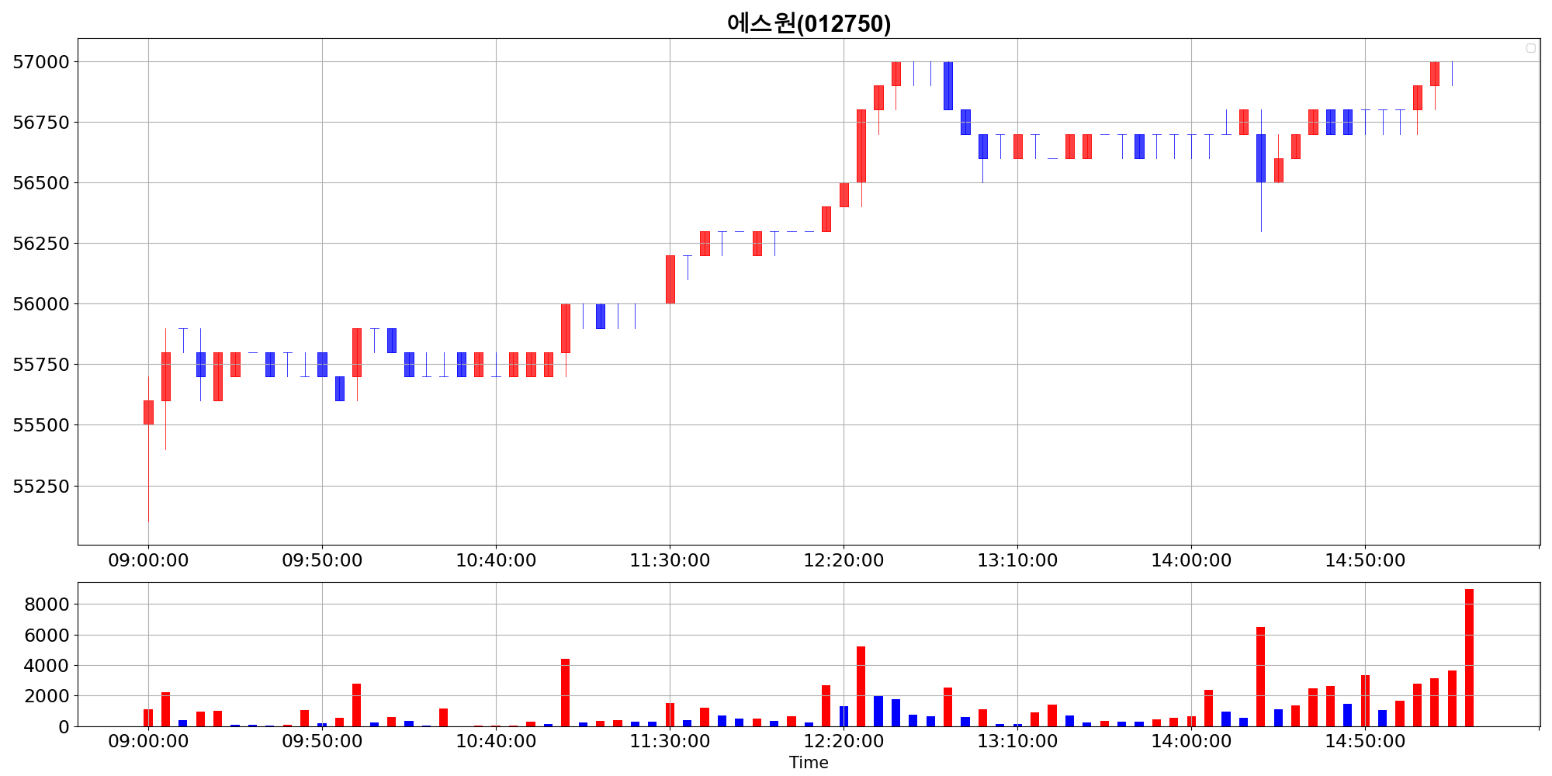Click 13:10:00 tick label under price chart
Image resolution: width=1552 pixels, height=776 pixels.
click(x=1017, y=560)
